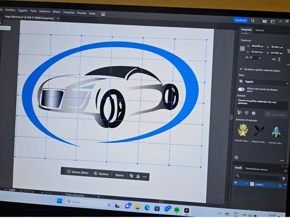Click the Ricolora button
Image resolution: width=290 pixels, height=218 pixels.
point(101,174)
